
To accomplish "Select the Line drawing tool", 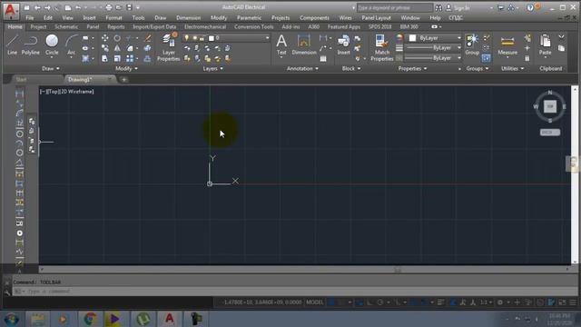I will [x=12, y=45].
